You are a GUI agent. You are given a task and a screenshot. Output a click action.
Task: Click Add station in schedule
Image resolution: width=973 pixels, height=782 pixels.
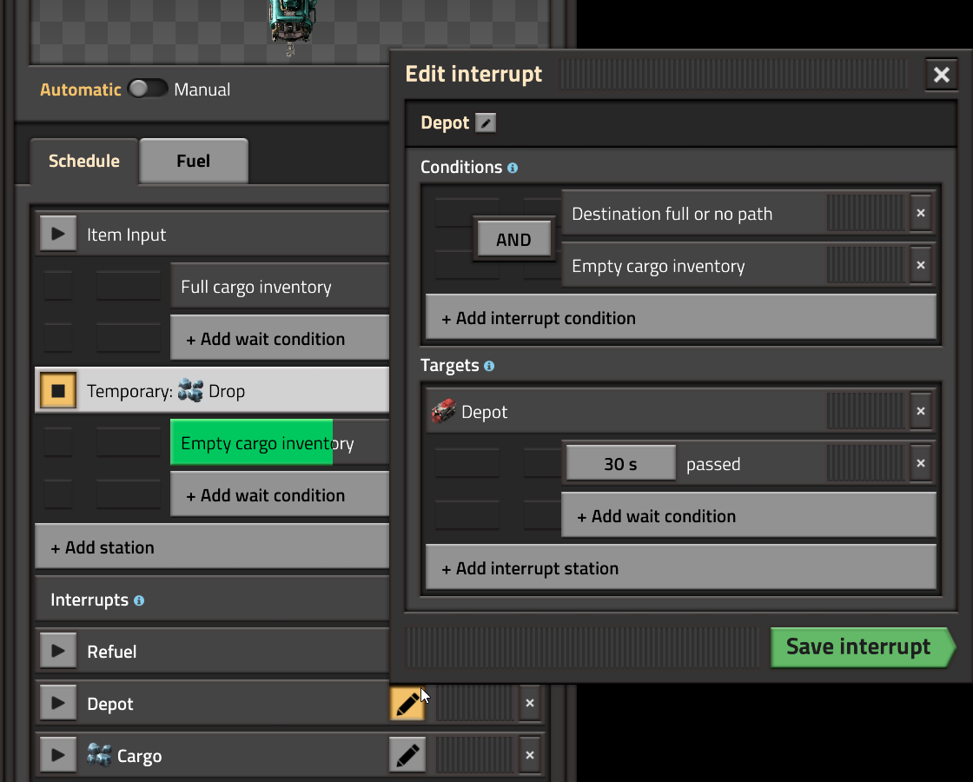pos(211,547)
